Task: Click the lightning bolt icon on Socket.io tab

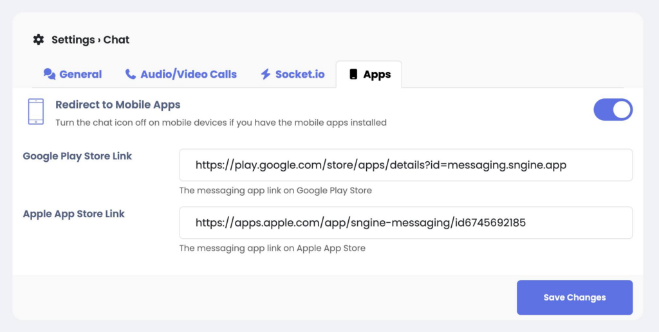Action: [265, 74]
